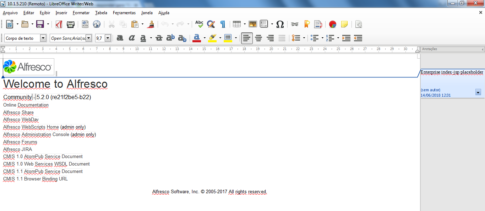Activate the Clone Formatting paintbrush
This screenshot has height=211, width=485.
tap(151, 24)
